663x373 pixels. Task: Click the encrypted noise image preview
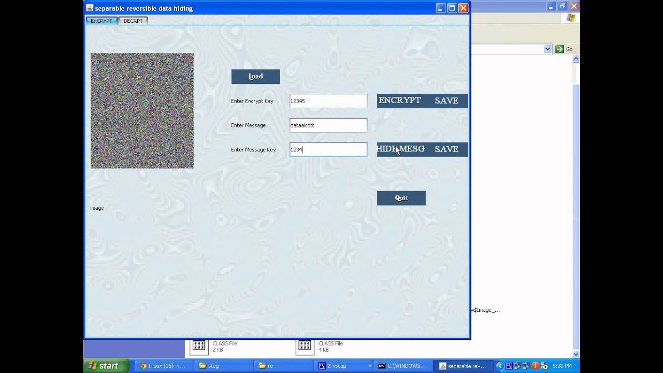pyautogui.click(x=142, y=111)
